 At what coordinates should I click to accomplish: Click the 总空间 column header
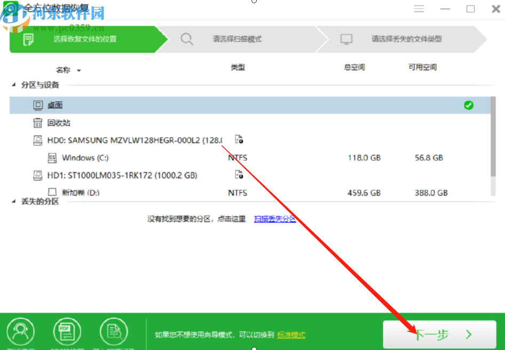(354, 67)
